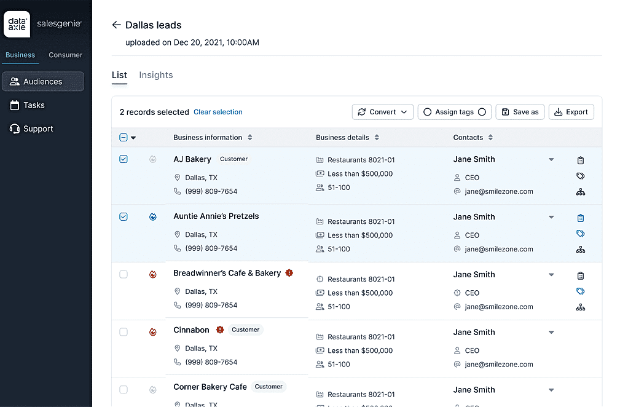Switch to the Consumer tab

click(x=65, y=55)
